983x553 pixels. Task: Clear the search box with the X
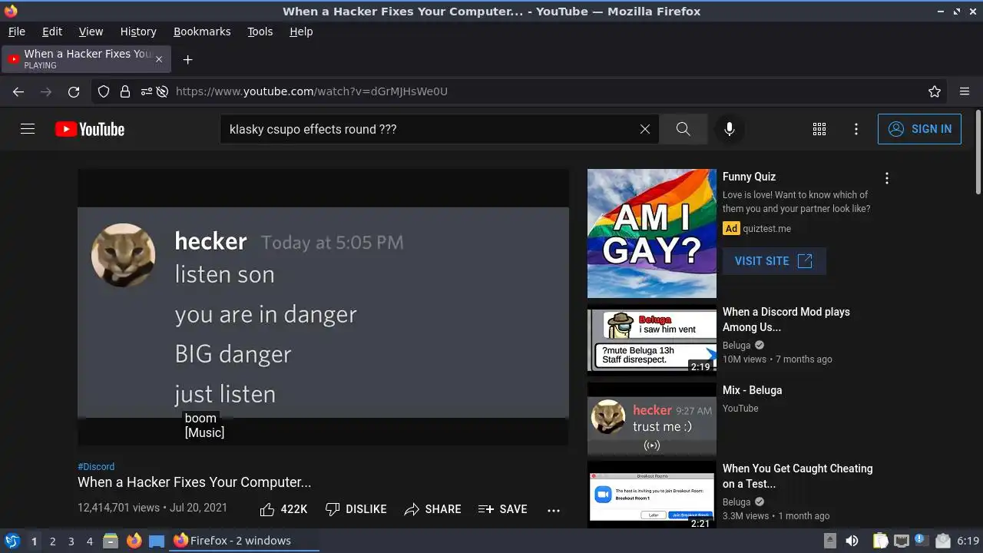point(645,129)
